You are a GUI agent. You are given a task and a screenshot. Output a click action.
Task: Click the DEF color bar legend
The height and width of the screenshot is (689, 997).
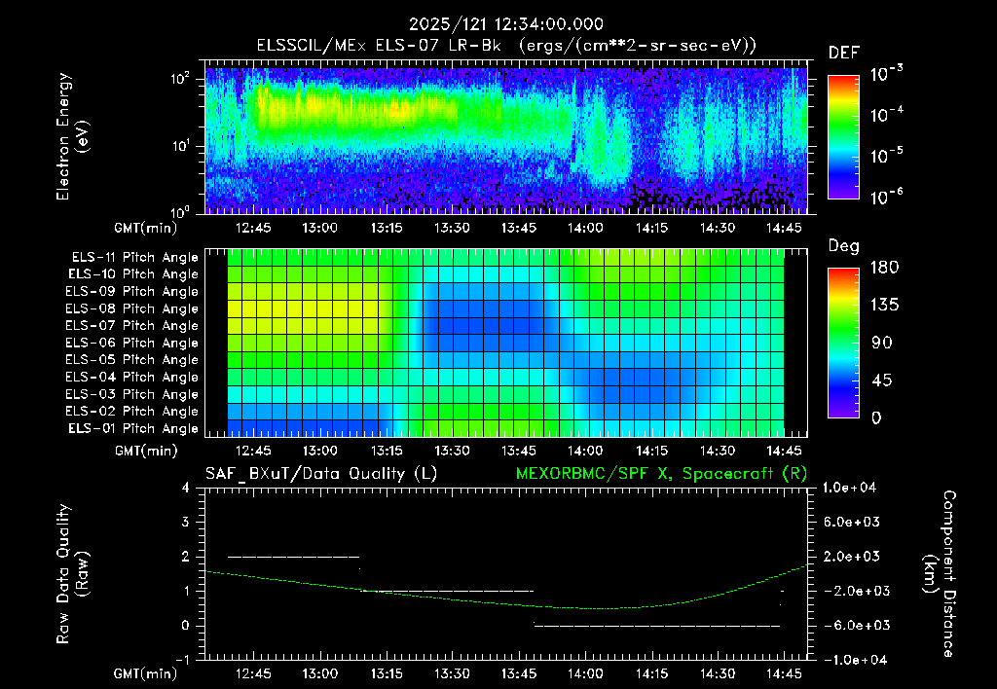(x=843, y=137)
